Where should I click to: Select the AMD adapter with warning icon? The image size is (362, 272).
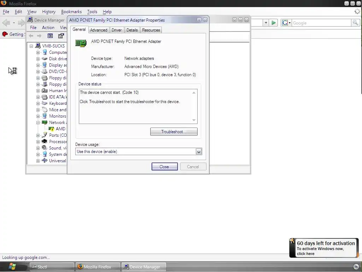tap(57, 129)
